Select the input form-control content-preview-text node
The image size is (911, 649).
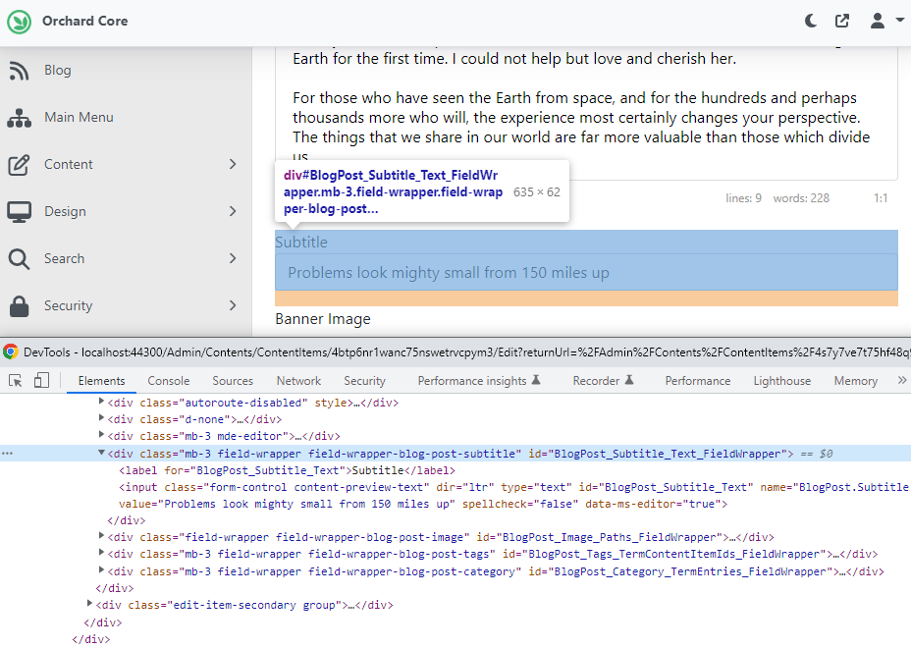513,496
